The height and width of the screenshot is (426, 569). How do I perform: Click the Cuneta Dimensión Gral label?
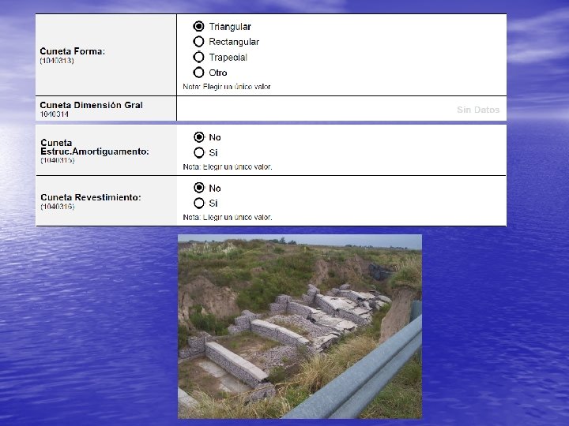(91, 105)
